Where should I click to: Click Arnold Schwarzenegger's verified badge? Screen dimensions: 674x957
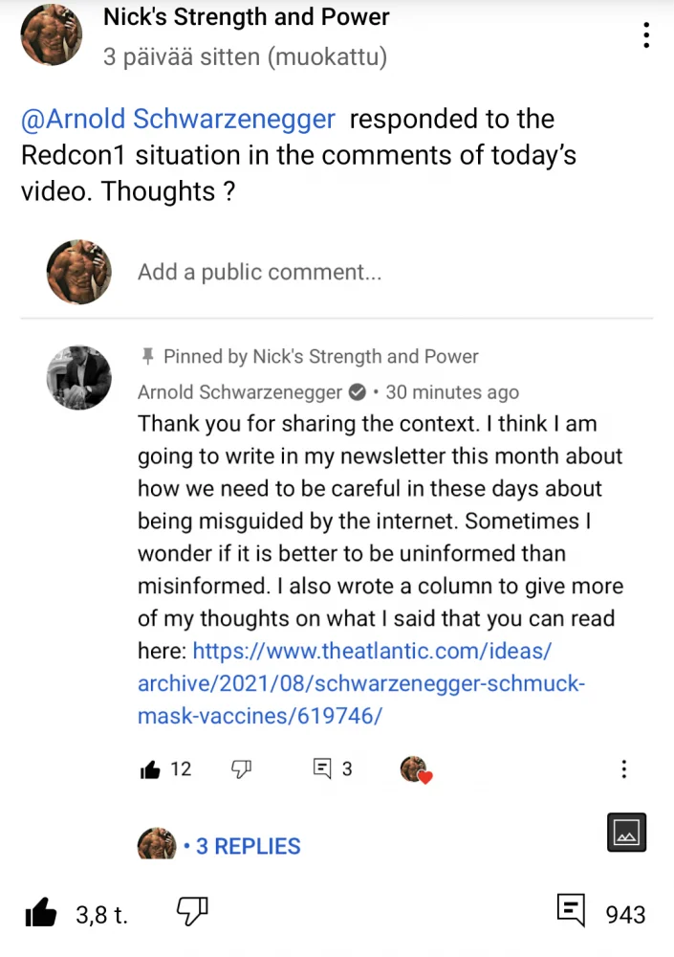357,391
